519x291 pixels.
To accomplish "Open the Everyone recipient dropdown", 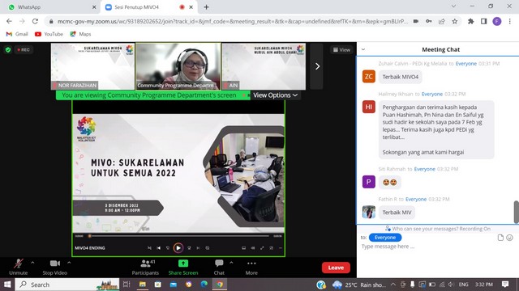I will pyautogui.click(x=385, y=238).
